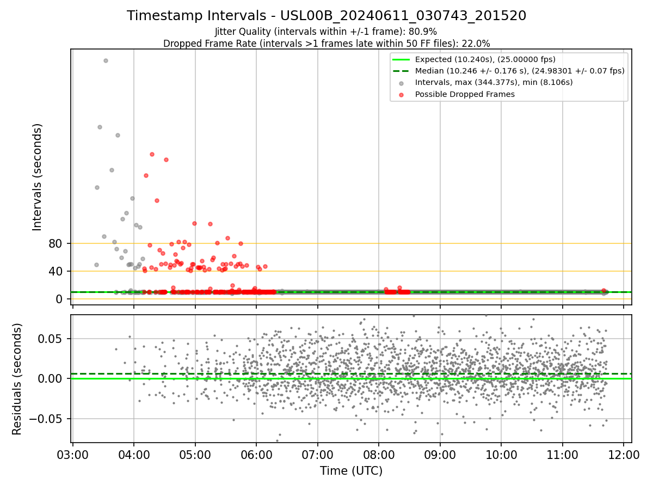Click legend entry 'Median (10.246 +/- 0.176 s)'
This screenshot has width=653, height=490.
coord(520,71)
